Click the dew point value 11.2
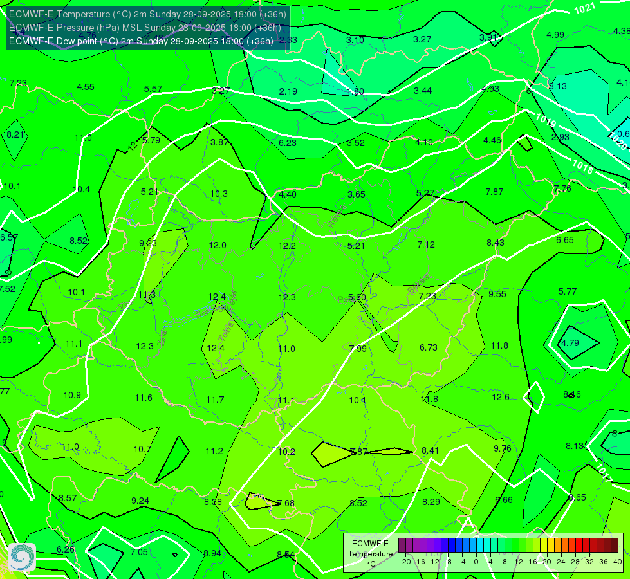The width and height of the screenshot is (630, 579). (x=214, y=451)
